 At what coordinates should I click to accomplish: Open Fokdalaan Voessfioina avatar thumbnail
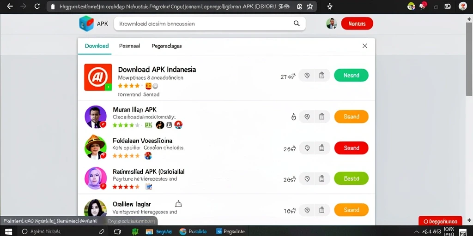(96, 147)
